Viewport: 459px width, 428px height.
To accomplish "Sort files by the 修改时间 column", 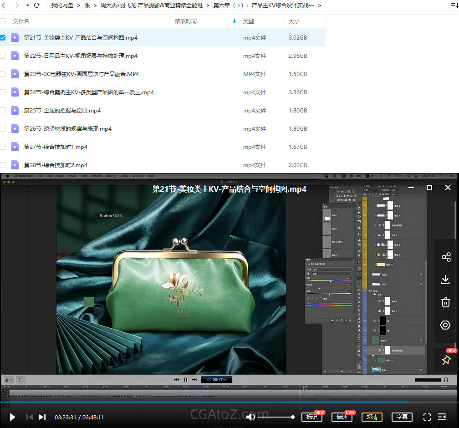I will pyautogui.click(x=186, y=21).
